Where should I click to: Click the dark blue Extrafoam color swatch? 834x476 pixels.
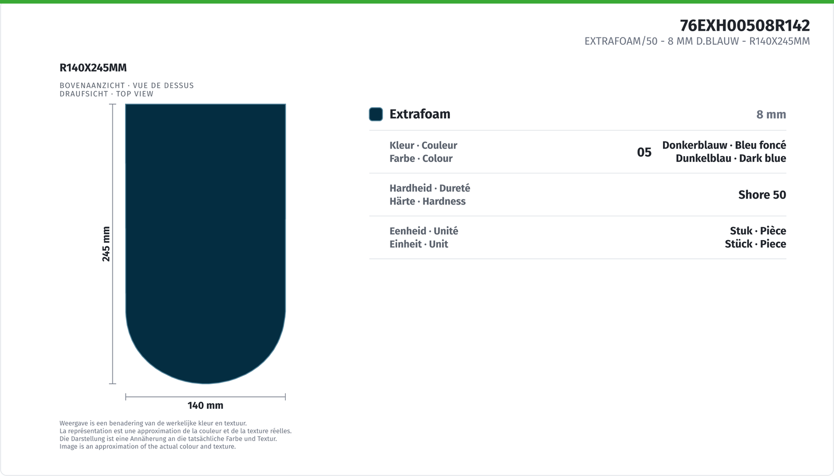tap(376, 114)
